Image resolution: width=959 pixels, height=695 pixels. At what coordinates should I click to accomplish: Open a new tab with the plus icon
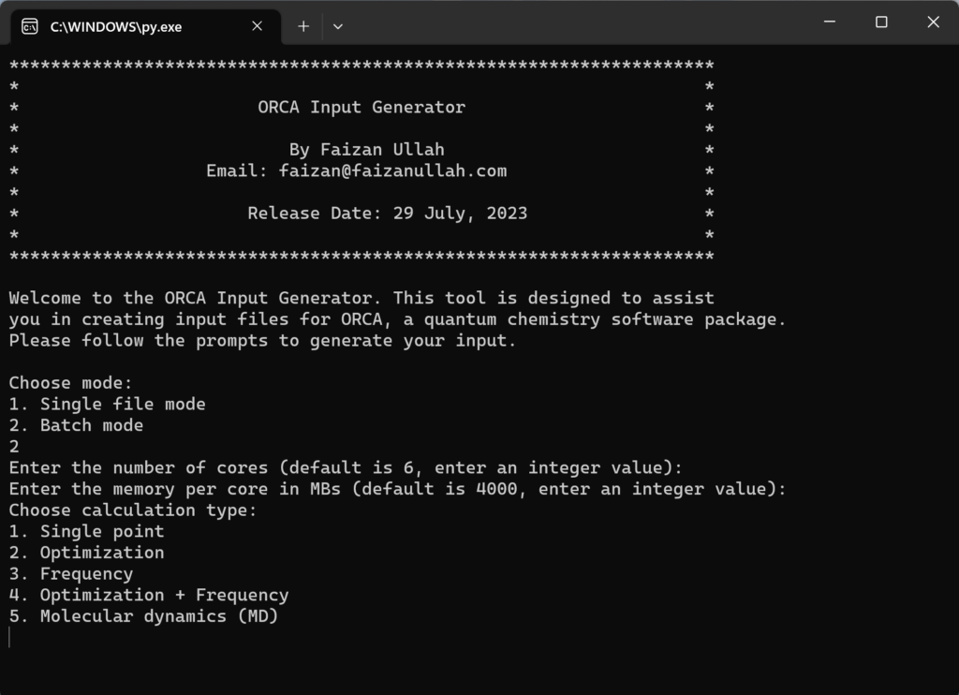tap(302, 26)
